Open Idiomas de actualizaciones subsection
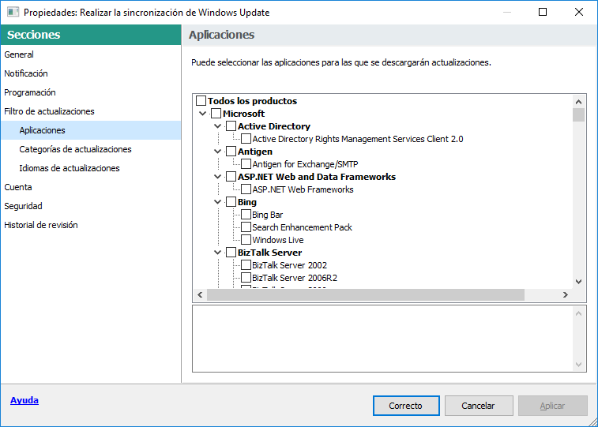 click(91, 168)
